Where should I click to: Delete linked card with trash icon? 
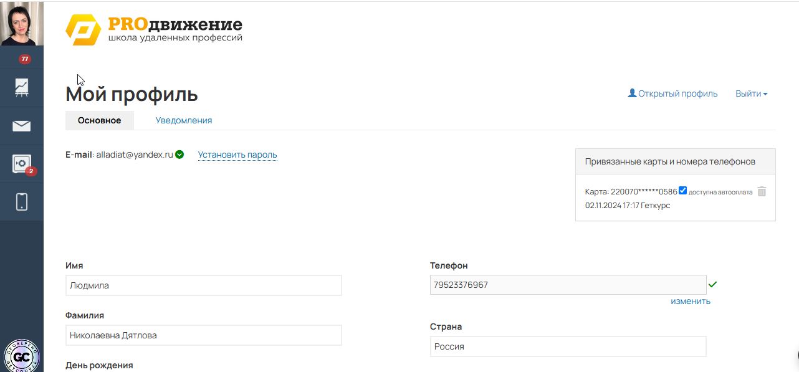[762, 192]
